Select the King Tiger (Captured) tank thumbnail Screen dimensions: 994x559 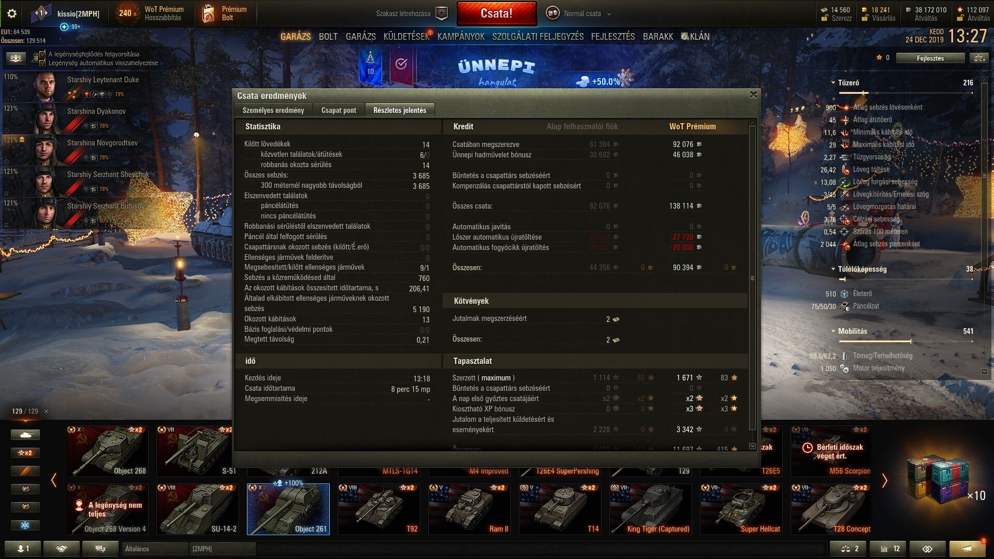tap(650, 509)
